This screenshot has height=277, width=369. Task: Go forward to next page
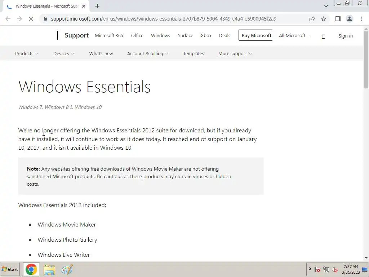tap(19, 19)
